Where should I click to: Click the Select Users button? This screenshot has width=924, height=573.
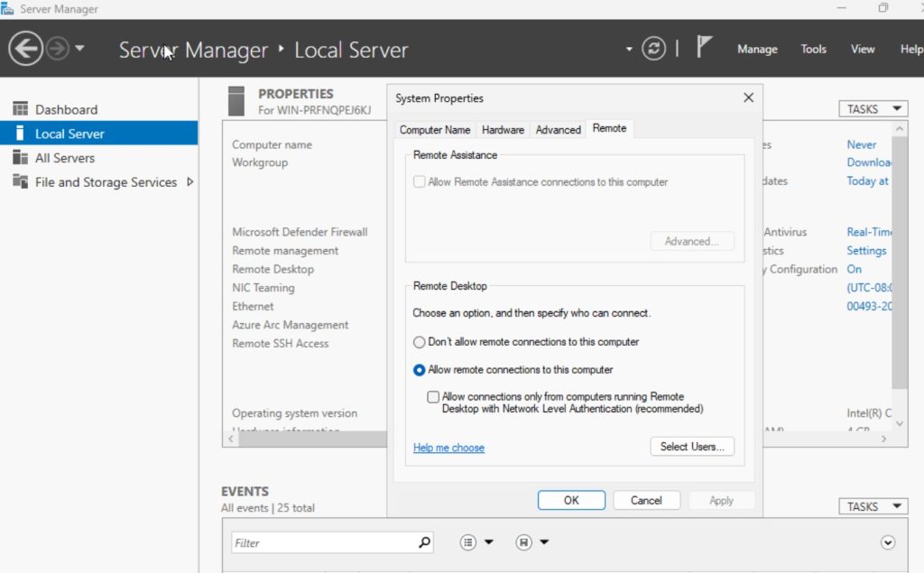[691, 447]
